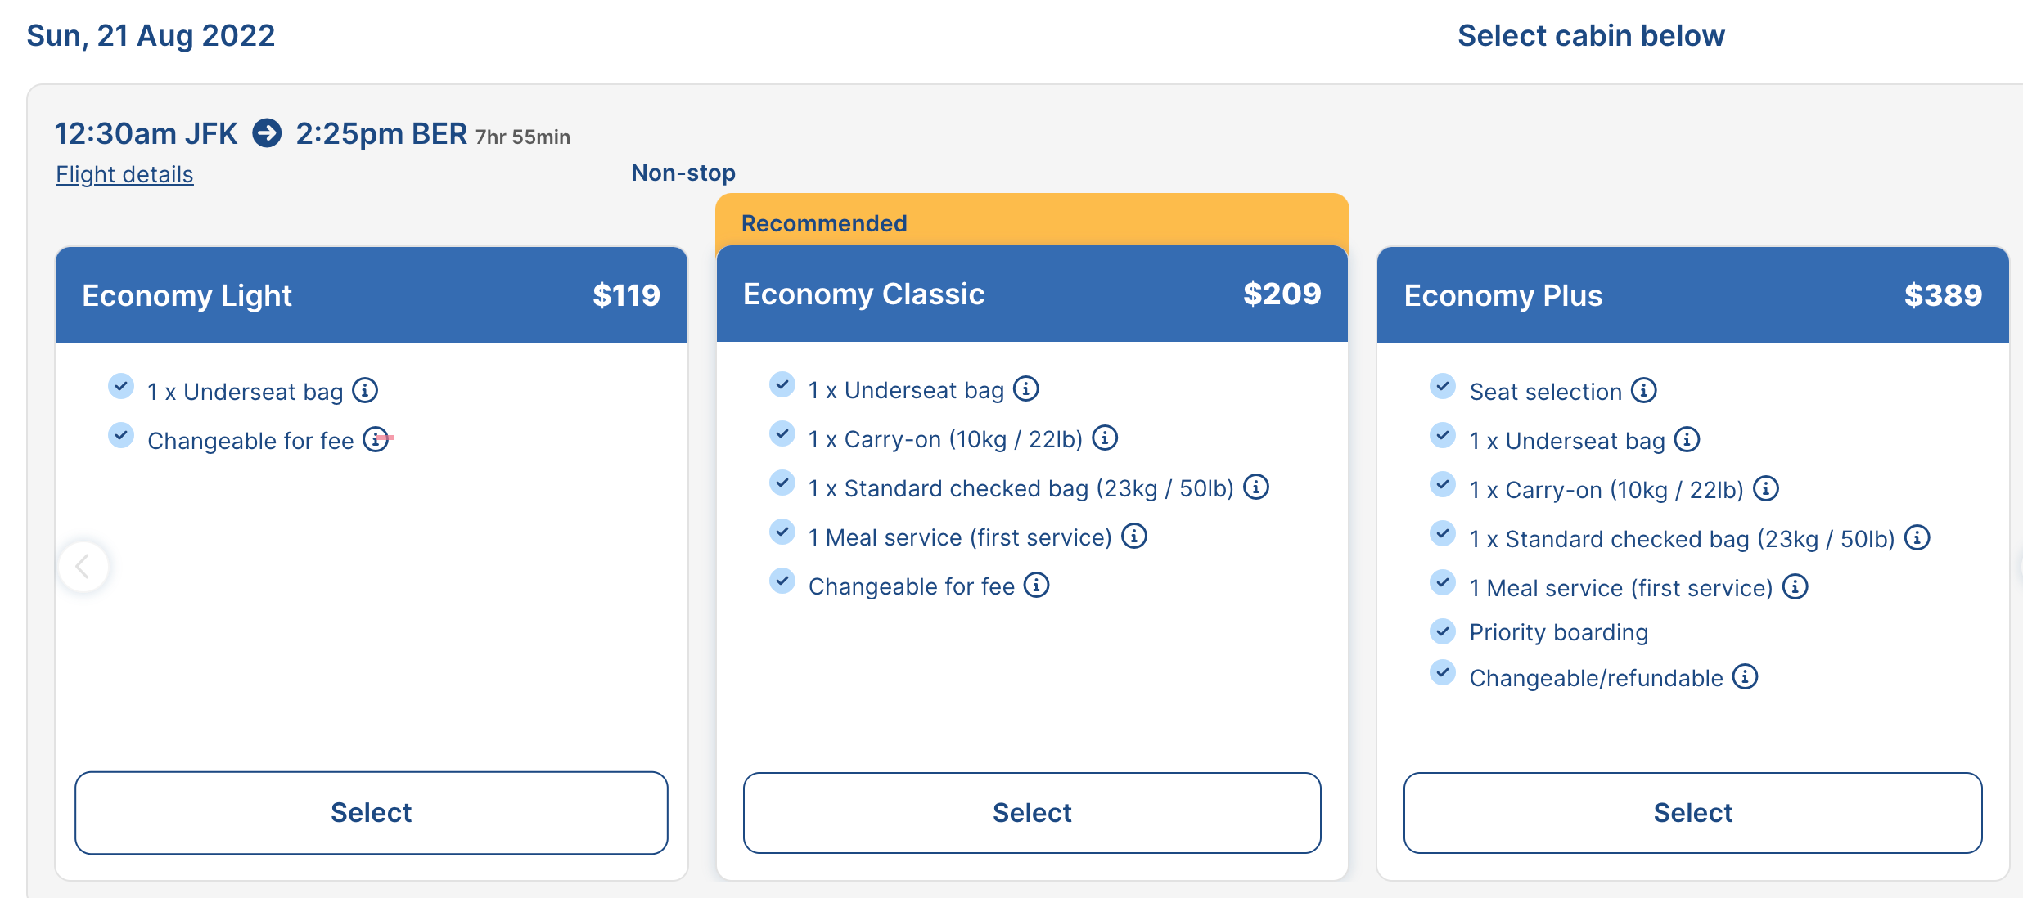
Task: Click info icon next to Economy Light Changeable for fee
Action: click(376, 439)
